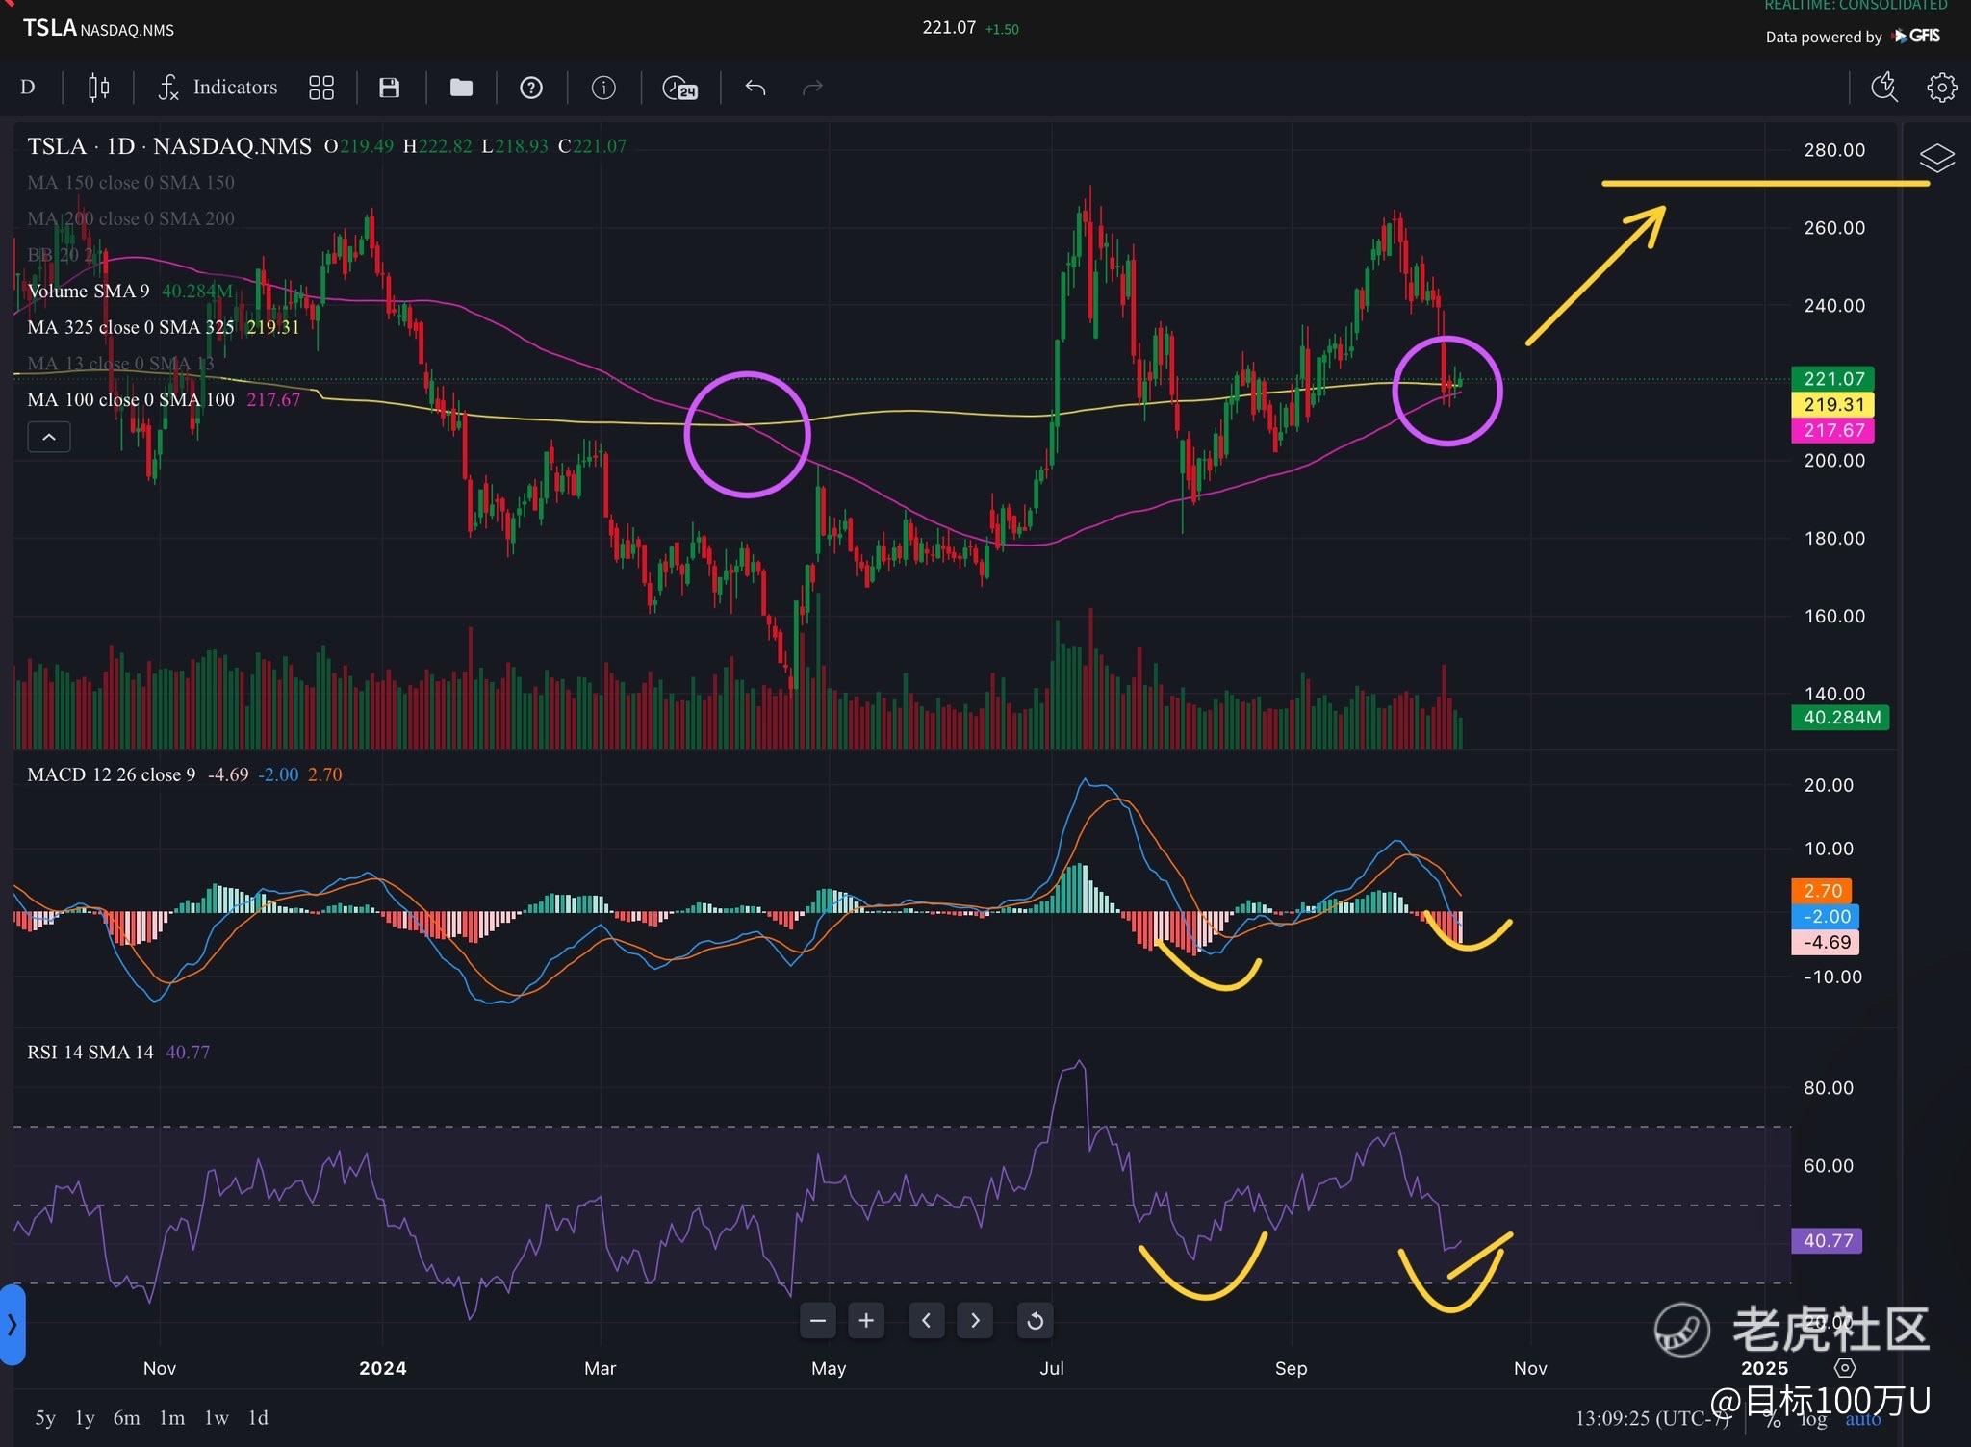This screenshot has height=1447, width=1971.
Task: Open the object tree layers icon
Action: pos(1936,157)
